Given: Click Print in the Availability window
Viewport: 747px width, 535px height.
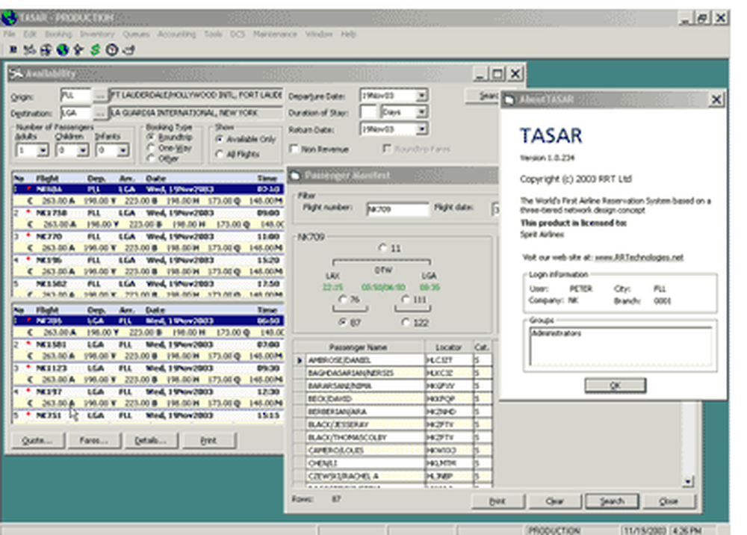Looking at the screenshot, I should click(x=208, y=440).
